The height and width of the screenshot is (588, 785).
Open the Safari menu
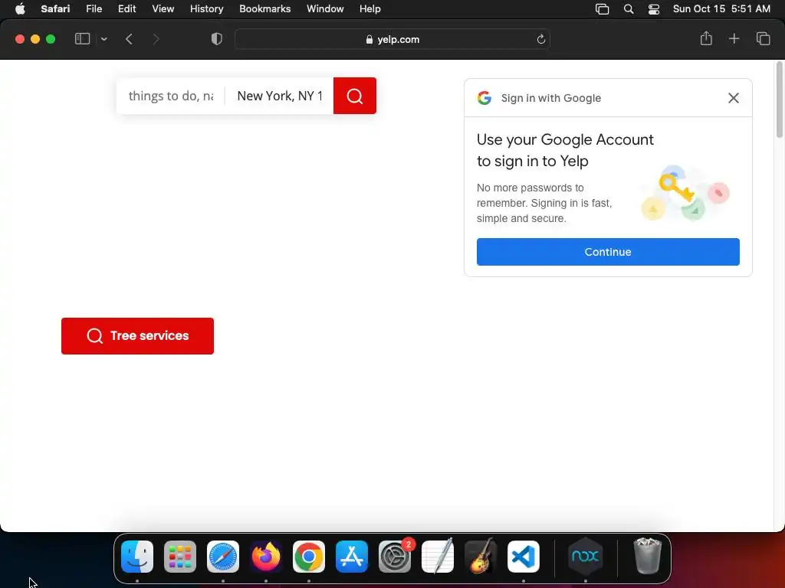coord(55,8)
